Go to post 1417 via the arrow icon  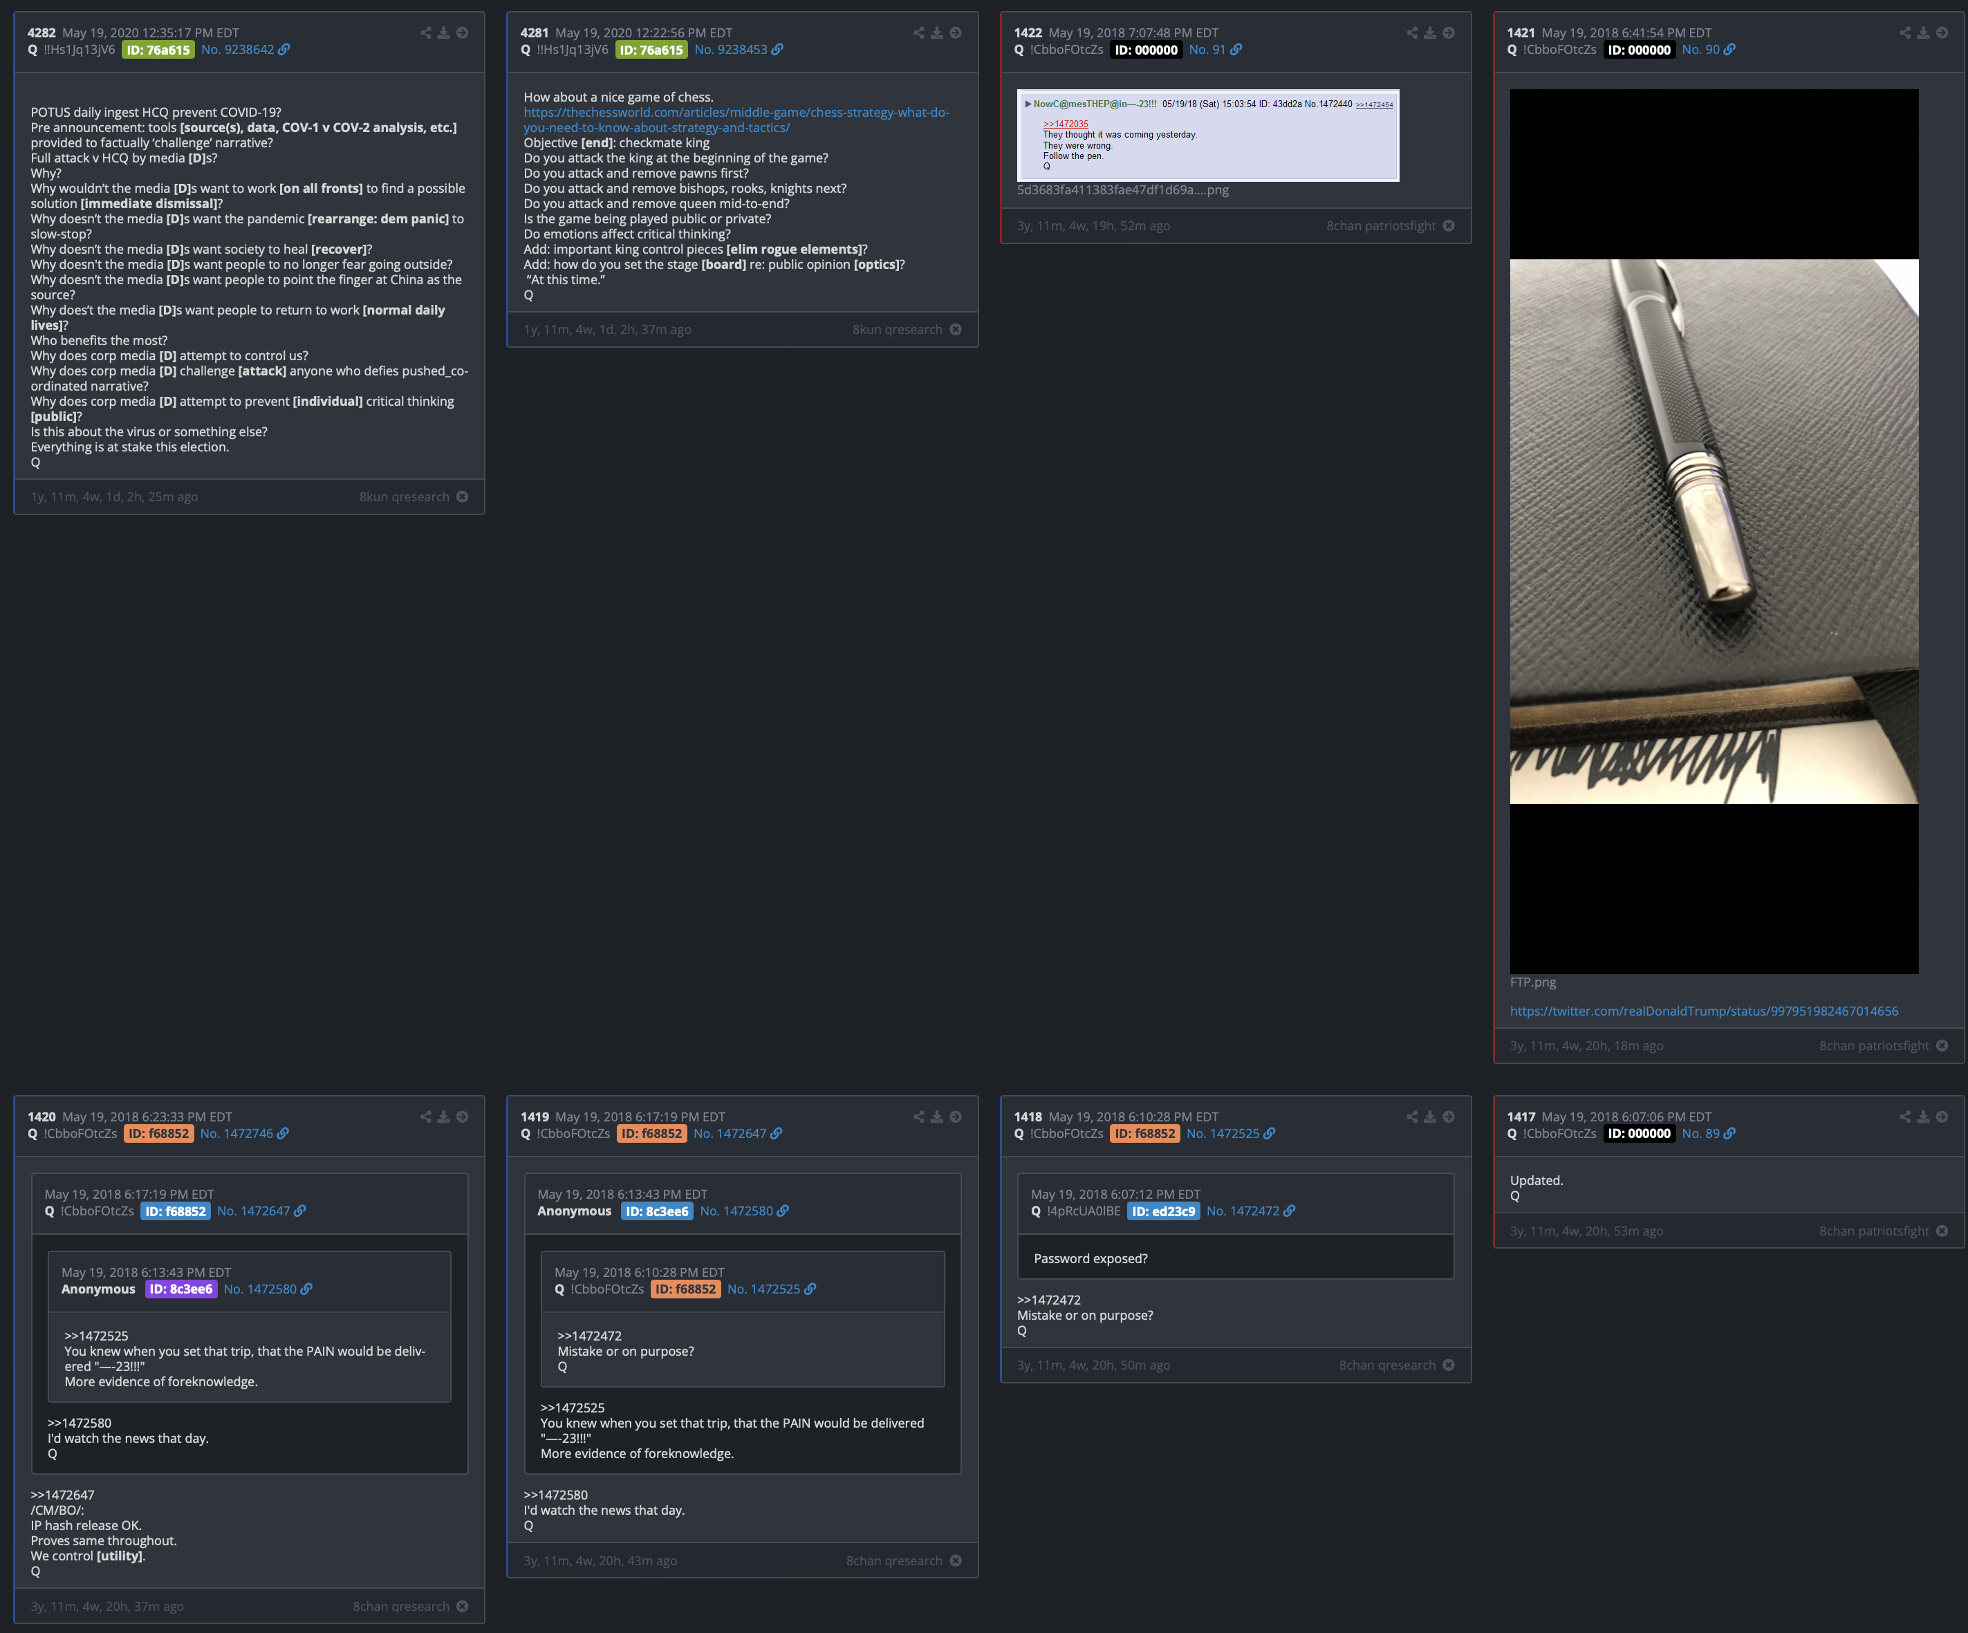1942,1117
